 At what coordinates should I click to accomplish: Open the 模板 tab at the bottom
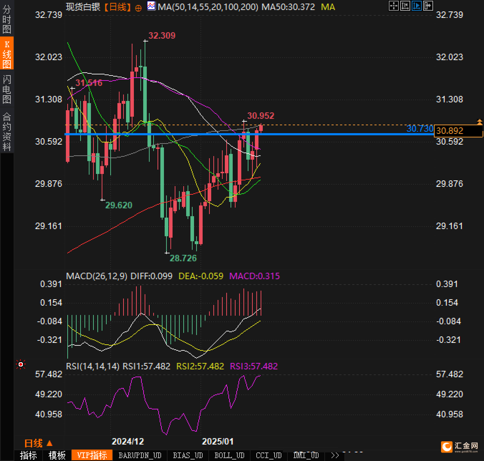pyautogui.click(x=57, y=455)
